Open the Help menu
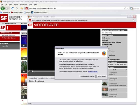The height and width of the screenshot is (105, 140). coord(35,5)
